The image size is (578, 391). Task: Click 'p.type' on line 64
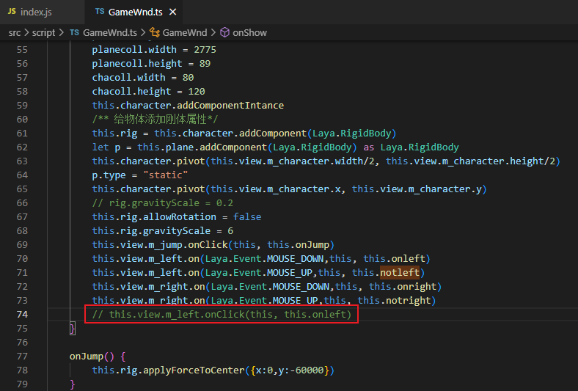pyautogui.click(x=109, y=175)
